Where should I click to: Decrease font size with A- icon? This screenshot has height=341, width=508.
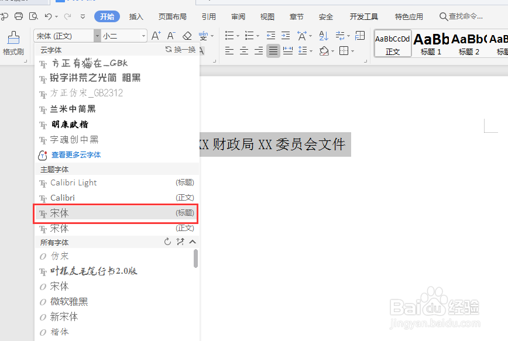click(x=171, y=36)
